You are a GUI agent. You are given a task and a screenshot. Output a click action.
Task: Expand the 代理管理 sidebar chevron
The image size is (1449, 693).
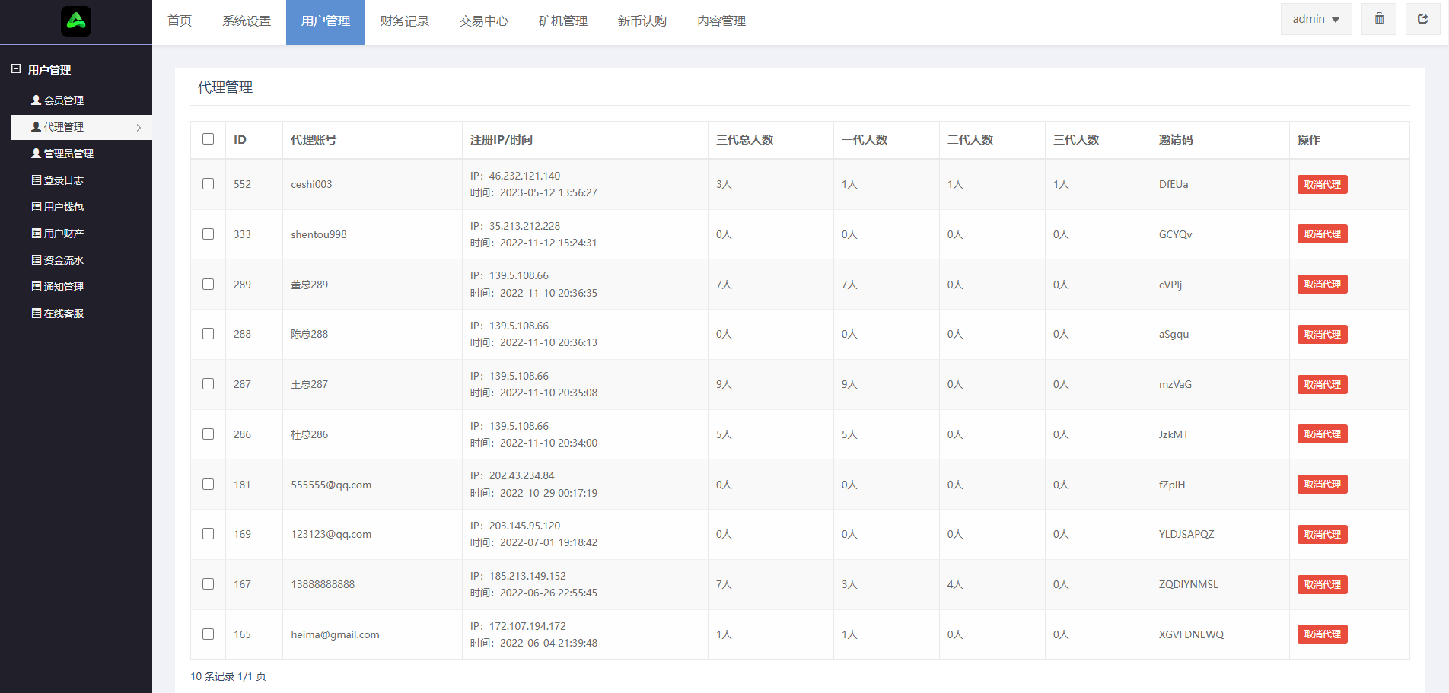click(x=139, y=127)
